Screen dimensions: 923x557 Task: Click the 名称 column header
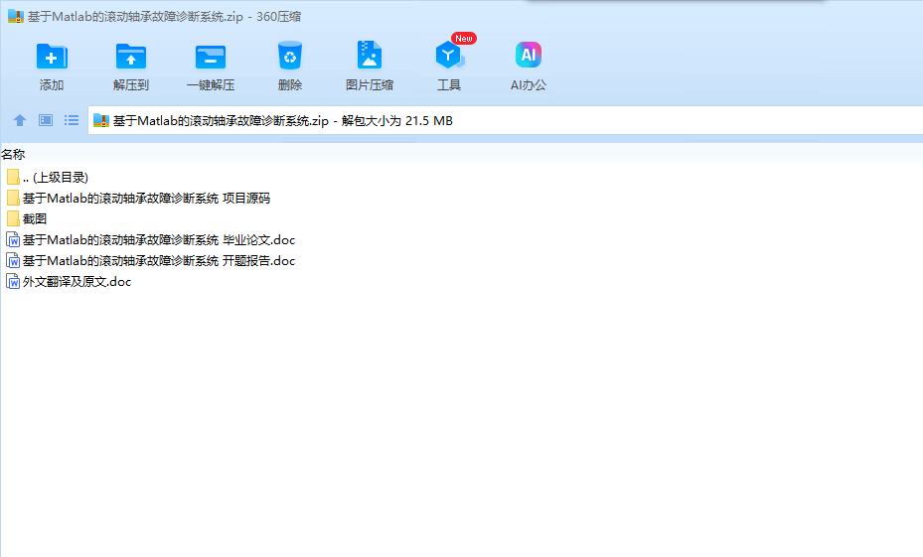click(x=13, y=155)
